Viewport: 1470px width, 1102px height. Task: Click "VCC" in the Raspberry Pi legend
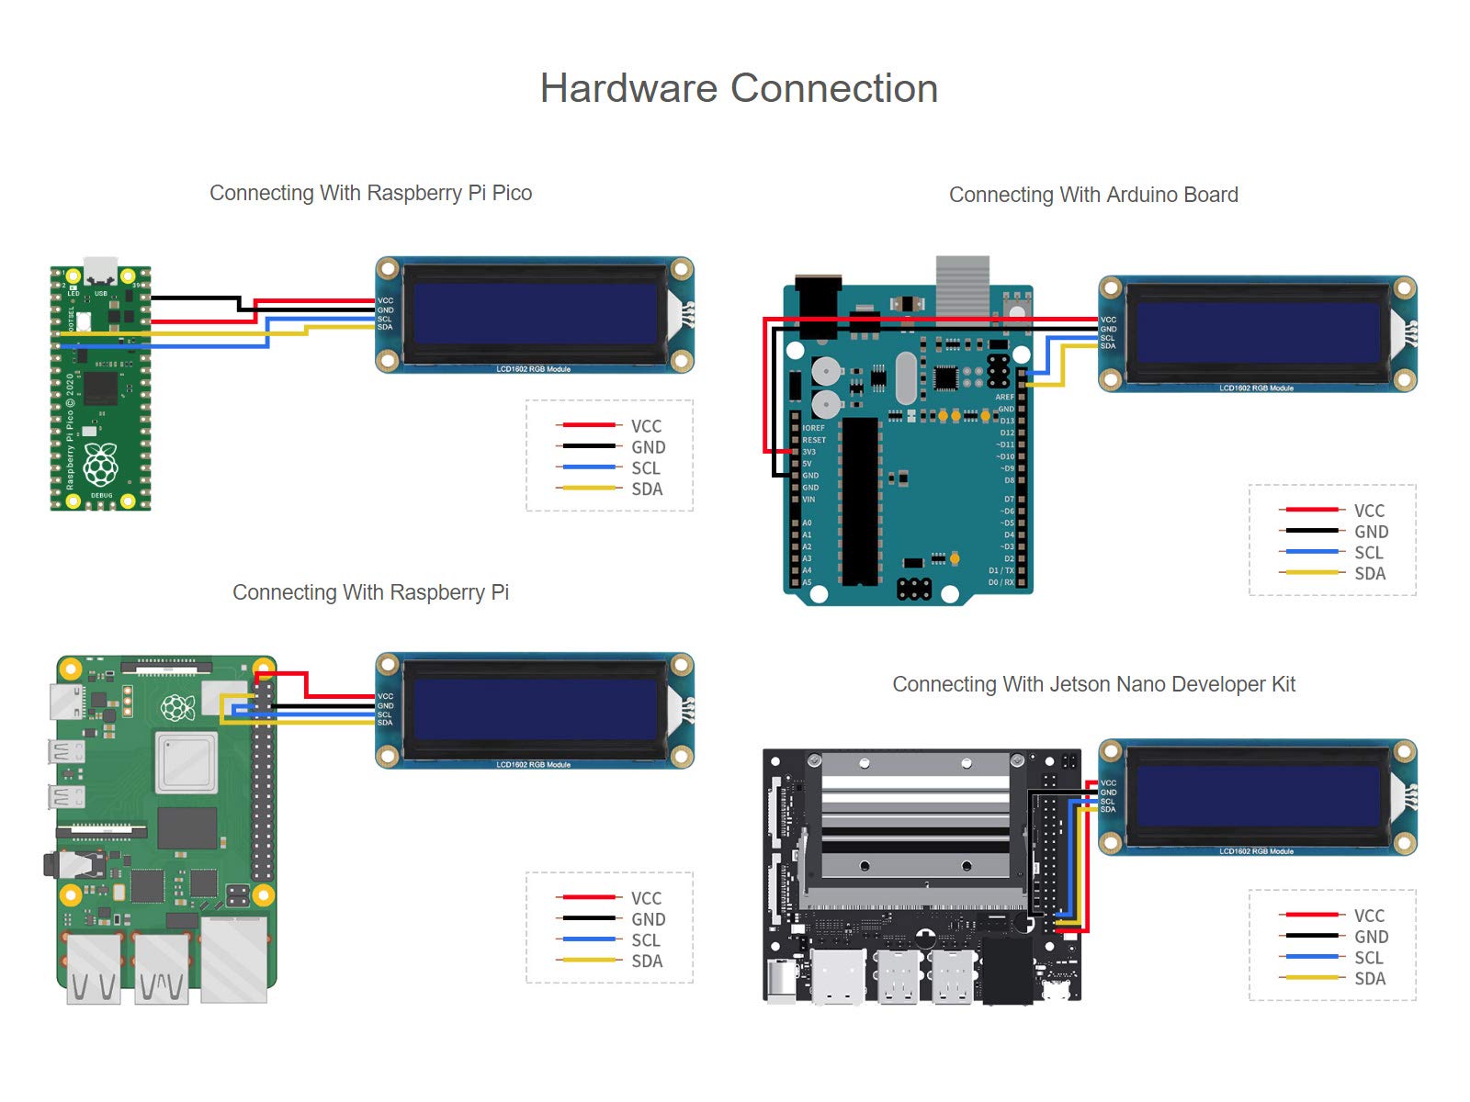pyautogui.click(x=646, y=898)
